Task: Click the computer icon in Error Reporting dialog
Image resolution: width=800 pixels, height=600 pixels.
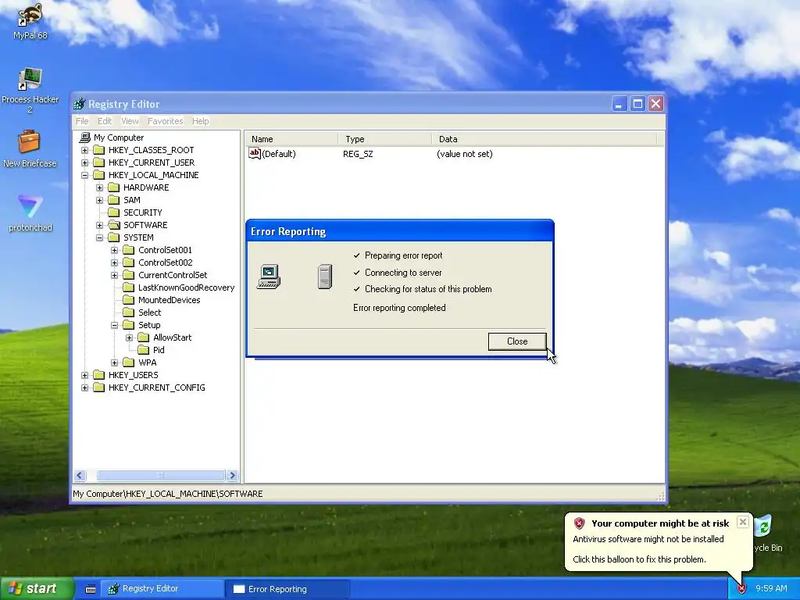Action: point(269,277)
